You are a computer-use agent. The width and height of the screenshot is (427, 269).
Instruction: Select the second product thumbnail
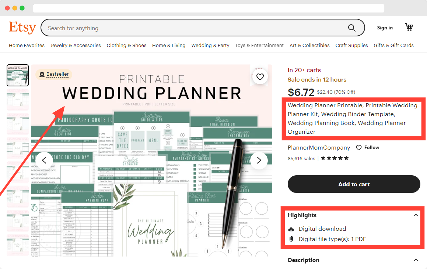point(18,100)
